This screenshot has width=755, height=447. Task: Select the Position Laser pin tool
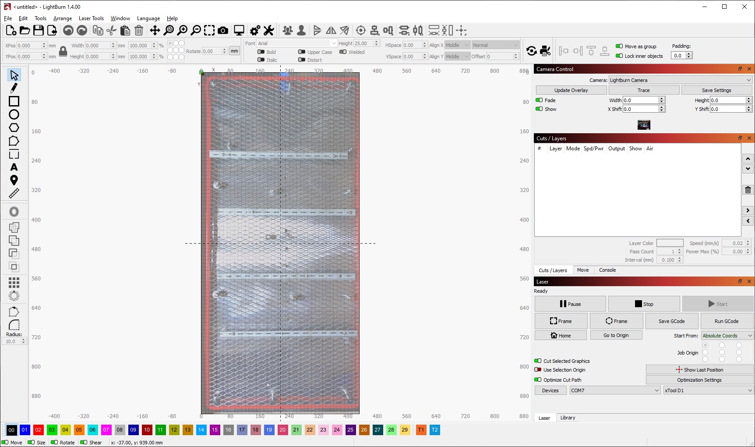point(14,180)
